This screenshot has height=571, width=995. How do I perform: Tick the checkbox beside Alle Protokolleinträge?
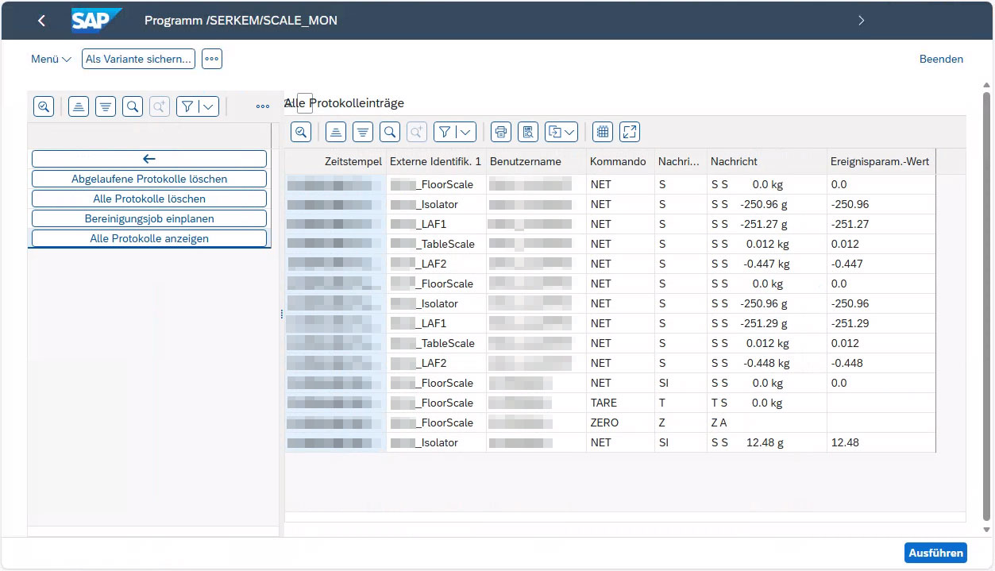pos(305,103)
